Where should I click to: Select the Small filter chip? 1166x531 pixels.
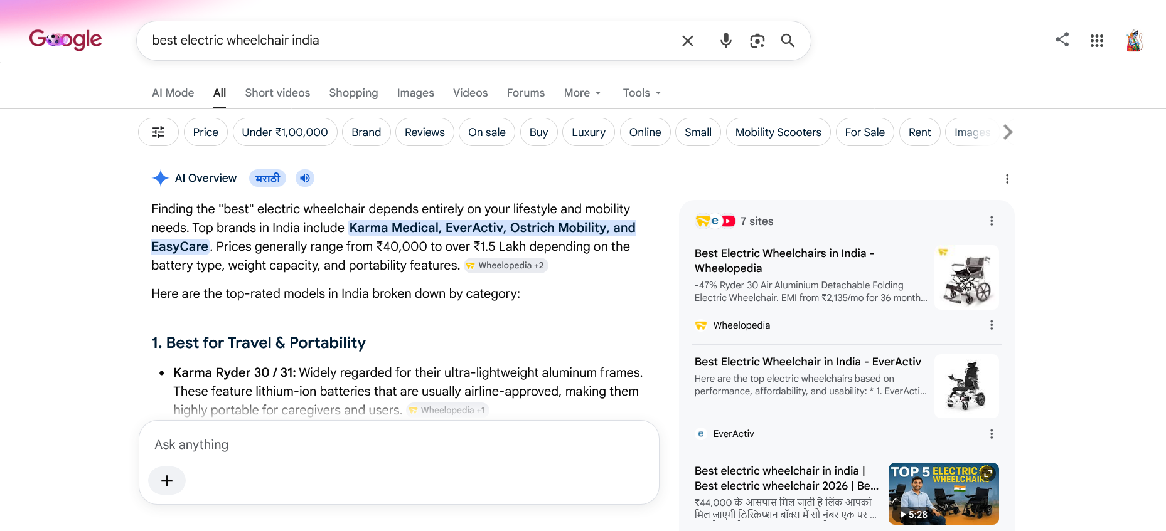pyautogui.click(x=698, y=132)
